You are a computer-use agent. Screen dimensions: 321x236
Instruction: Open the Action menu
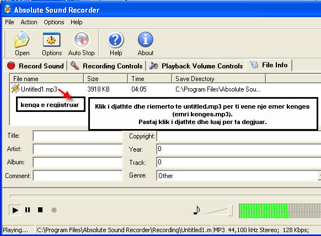29,22
